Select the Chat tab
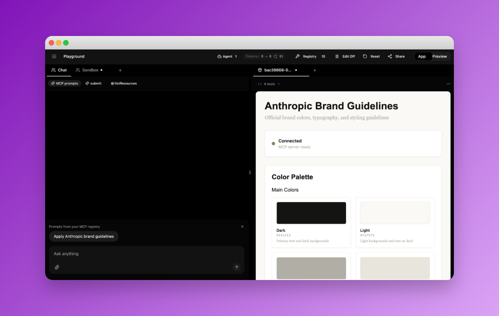The width and height of the screenshot is (499, 316). (59, 70)
